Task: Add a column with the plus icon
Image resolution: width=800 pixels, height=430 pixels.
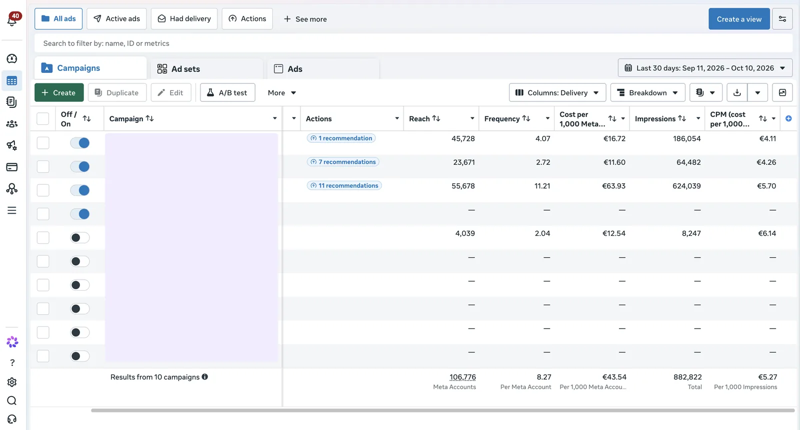Action: point(788,118)
